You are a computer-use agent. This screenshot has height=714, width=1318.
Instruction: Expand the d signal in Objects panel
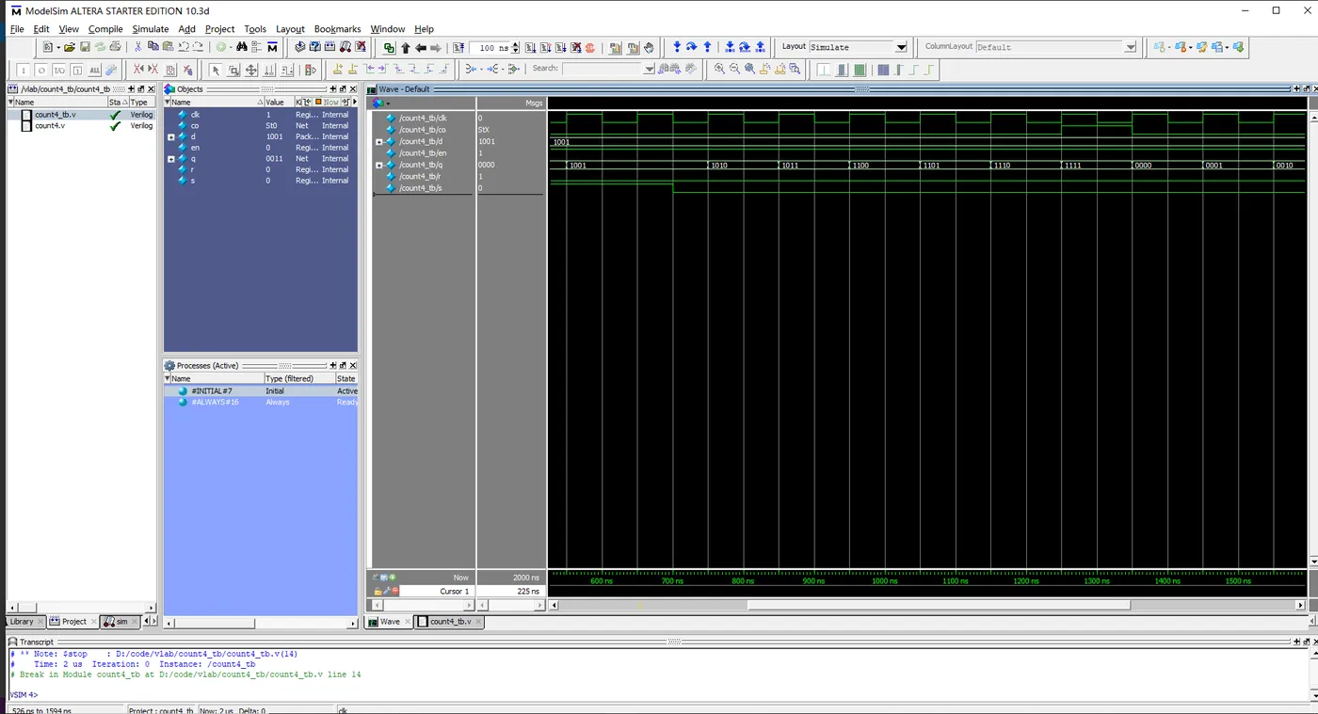coord(171,136)
